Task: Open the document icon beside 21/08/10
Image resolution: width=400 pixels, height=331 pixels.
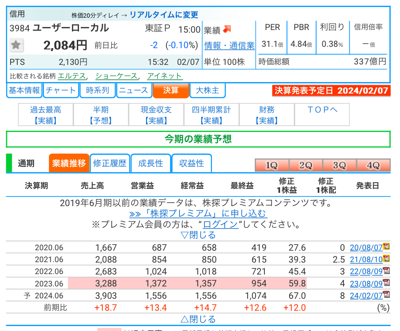Action: [x=386, y=258]
